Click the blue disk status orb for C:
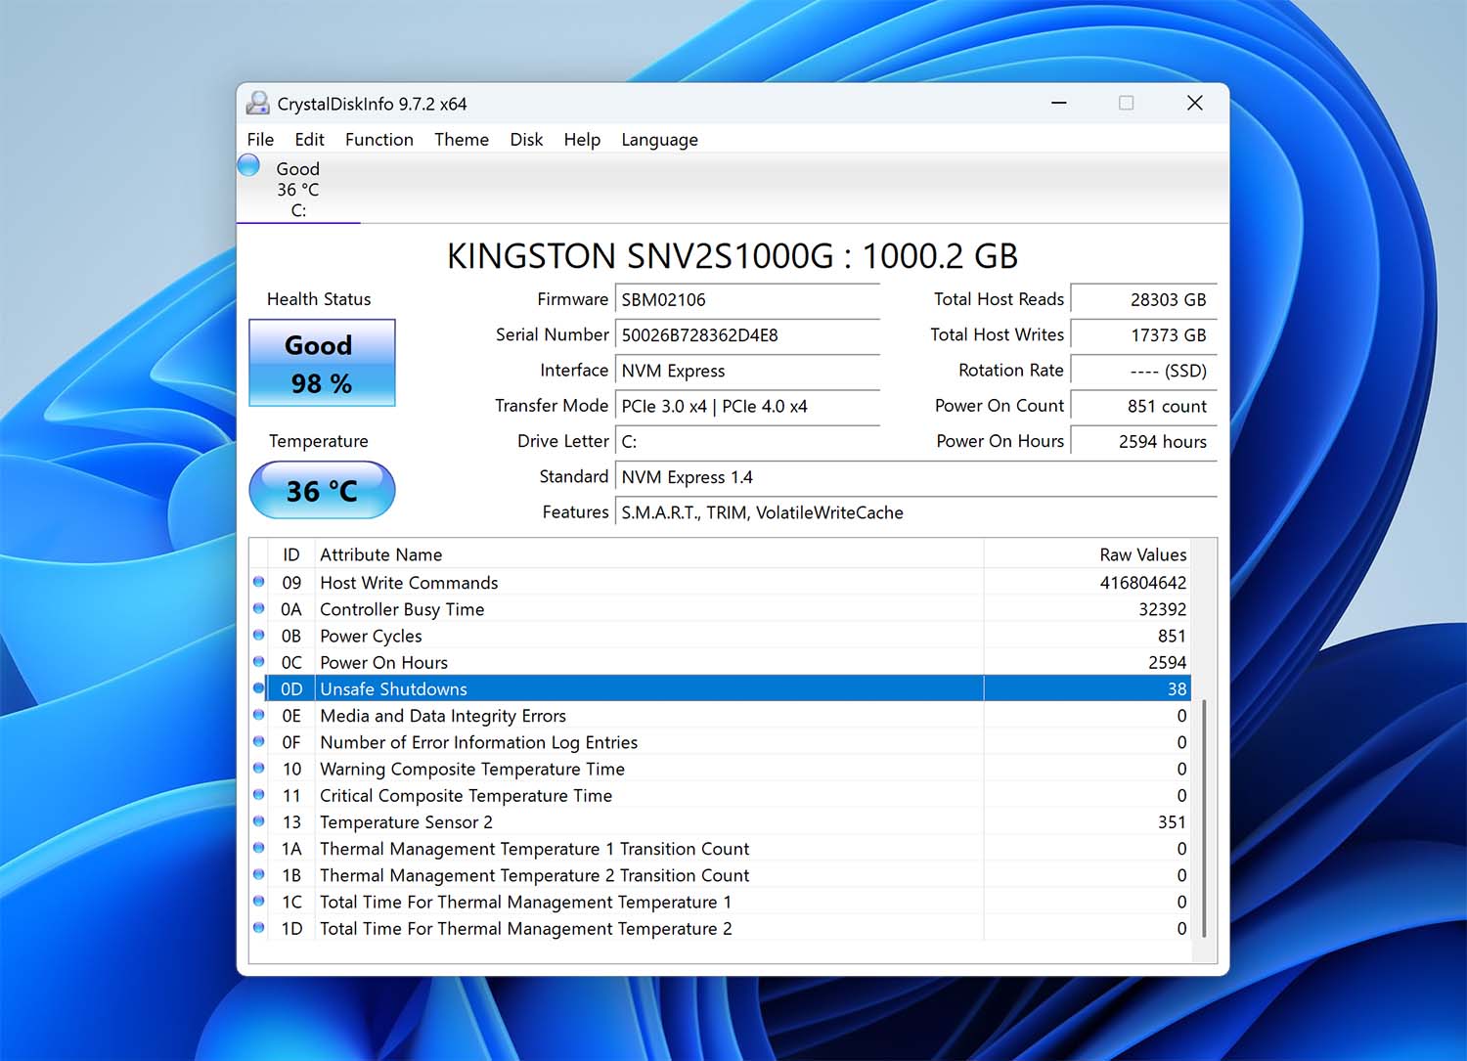This screenshot has height=1061, width=1467. tap(249, 165)
